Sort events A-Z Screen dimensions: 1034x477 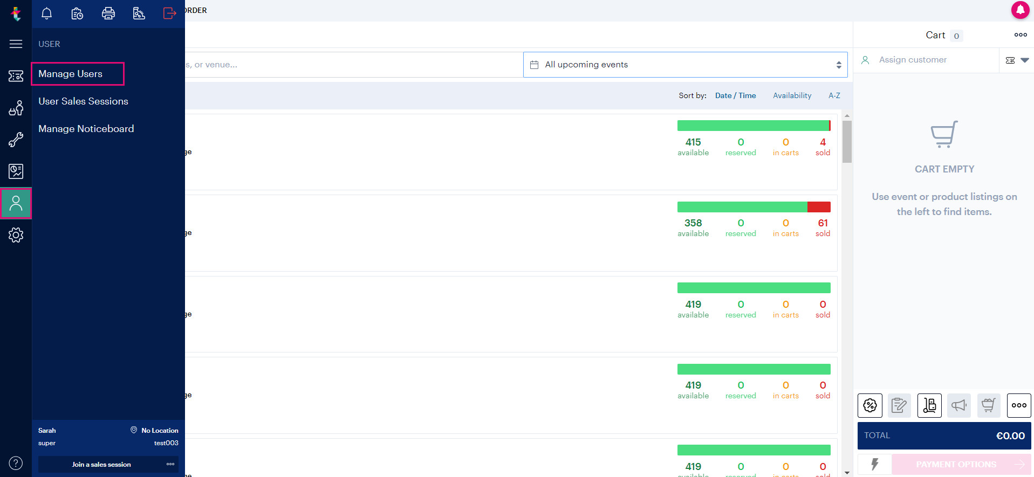click(x=834, y=95)
